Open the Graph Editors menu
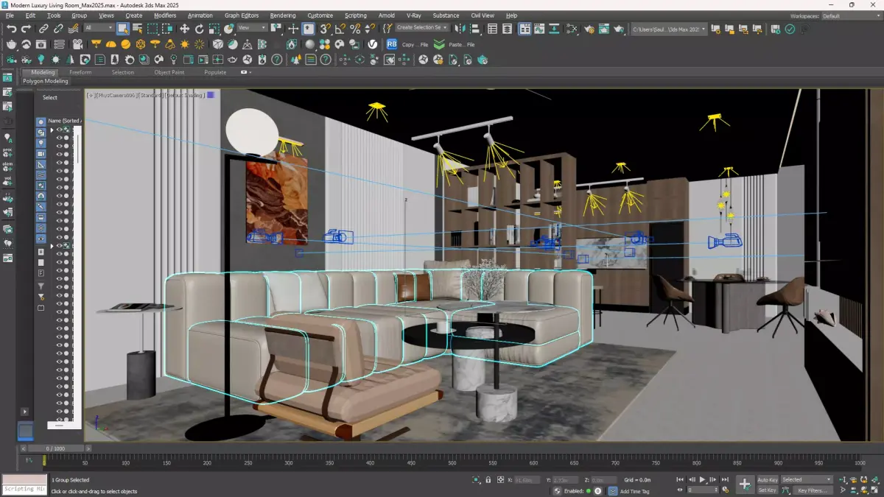 click(x=242, y=15)
